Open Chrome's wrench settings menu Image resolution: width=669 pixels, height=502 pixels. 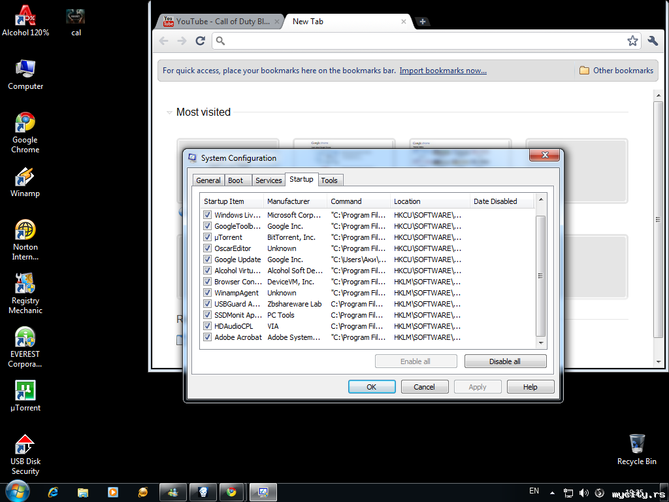pos(653,41)
